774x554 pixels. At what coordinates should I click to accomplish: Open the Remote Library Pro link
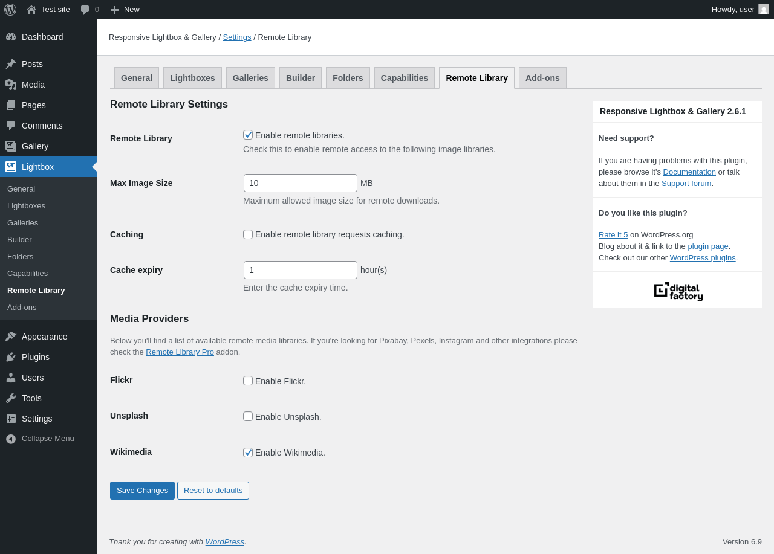coord(180,352)
